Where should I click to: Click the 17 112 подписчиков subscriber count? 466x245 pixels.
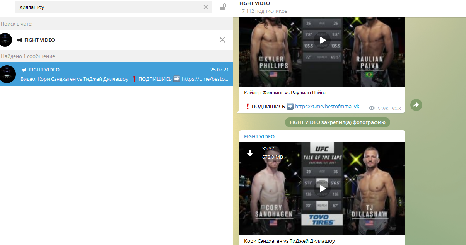coord(263,11)
